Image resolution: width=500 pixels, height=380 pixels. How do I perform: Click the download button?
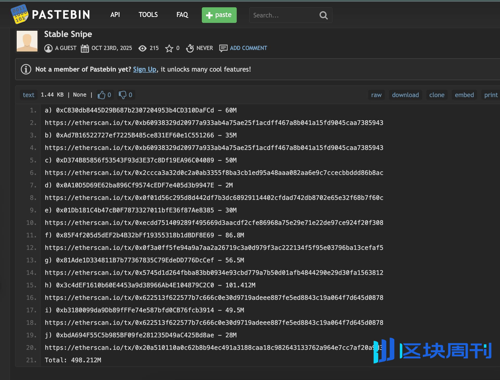coord(405,95)
